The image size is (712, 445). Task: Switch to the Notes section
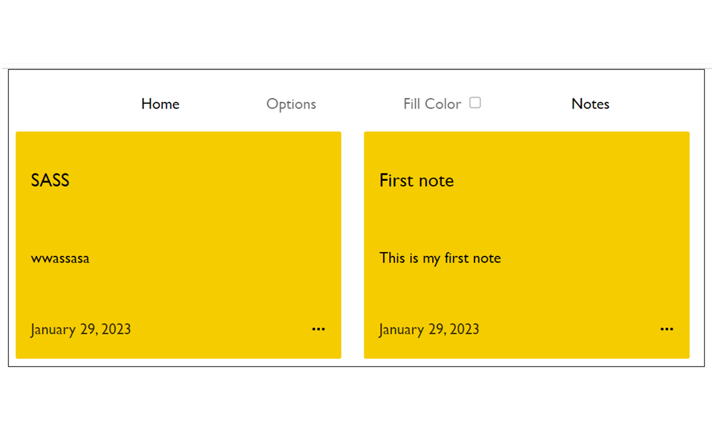(x=590, y=104)
